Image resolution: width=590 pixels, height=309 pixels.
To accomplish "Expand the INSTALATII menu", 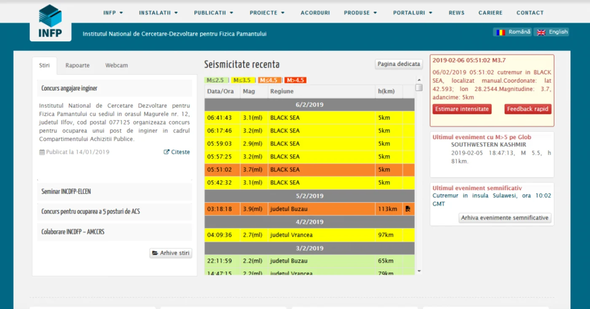I will tap(158, 13).
